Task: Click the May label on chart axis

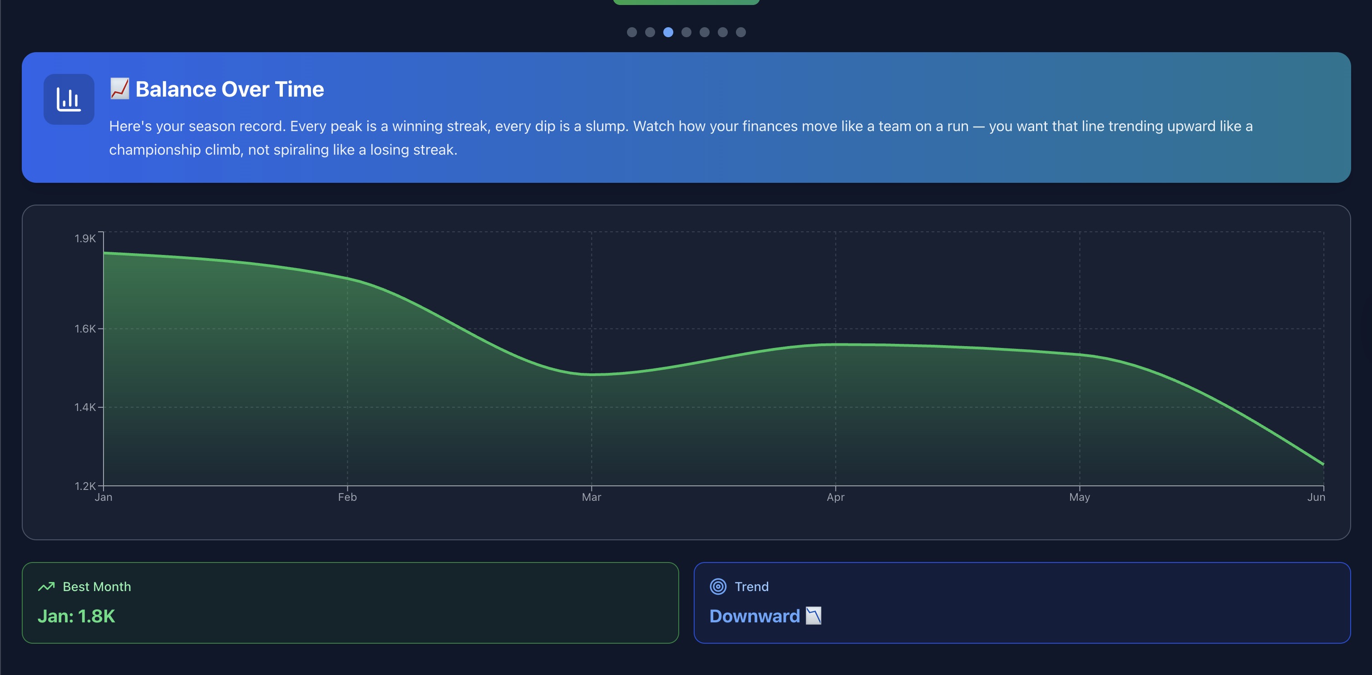Action: point(1079,497)
